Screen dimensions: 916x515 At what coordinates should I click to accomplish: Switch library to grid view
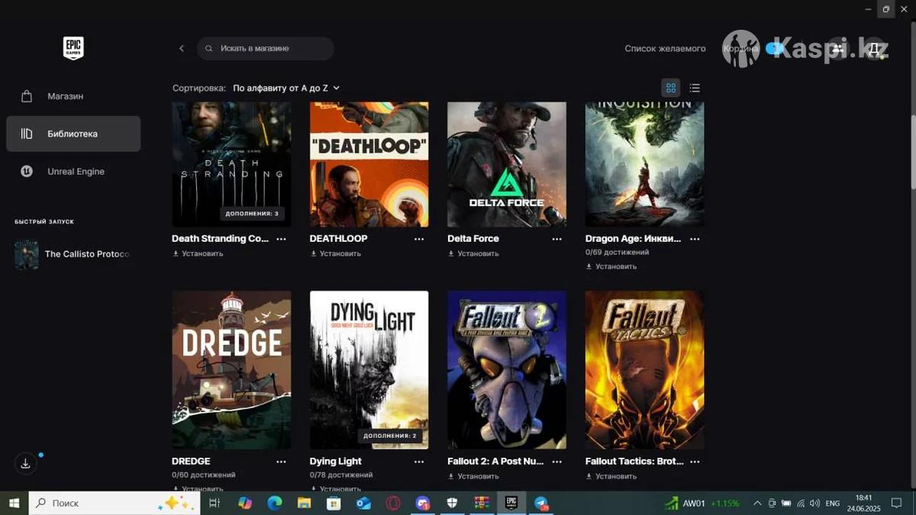click(x=671, y=88)
